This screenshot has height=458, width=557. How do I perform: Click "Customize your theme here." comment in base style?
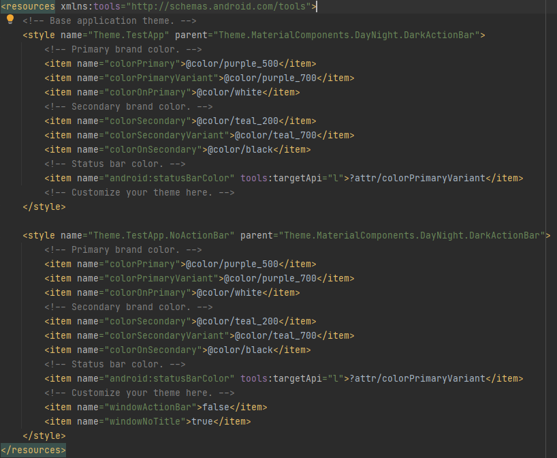pos(140,193)
